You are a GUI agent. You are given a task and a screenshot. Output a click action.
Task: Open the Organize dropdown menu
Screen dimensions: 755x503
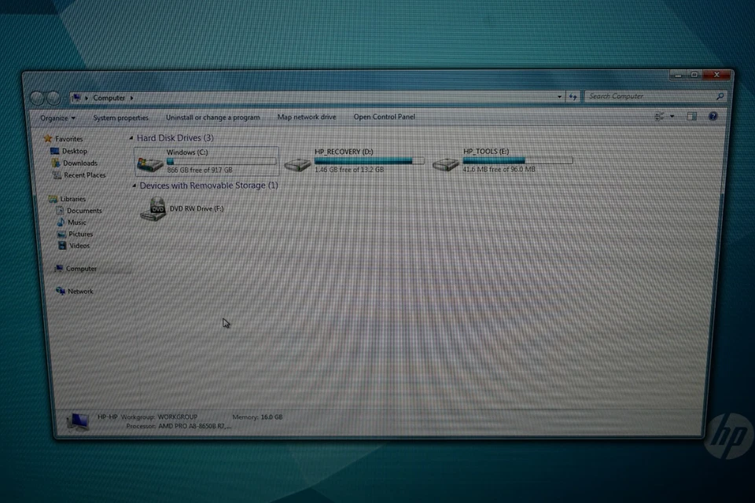point(55,117)
